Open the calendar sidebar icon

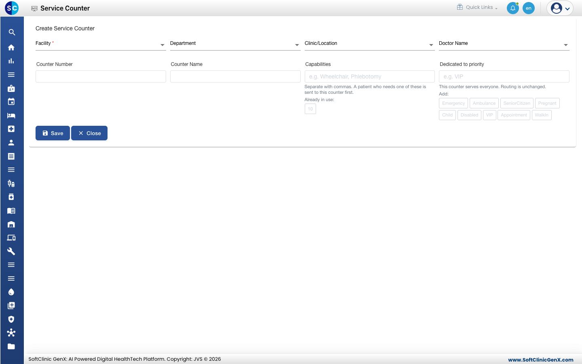pos(11,102)
